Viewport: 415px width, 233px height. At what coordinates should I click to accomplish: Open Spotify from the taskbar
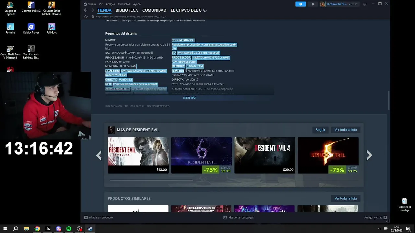[x=69, y=229]
